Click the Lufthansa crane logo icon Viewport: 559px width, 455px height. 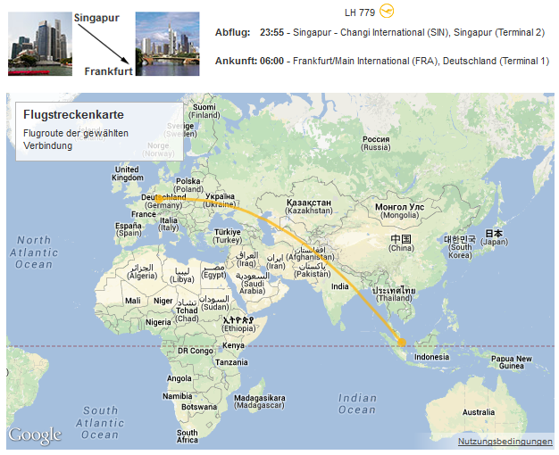pos(387,12)
